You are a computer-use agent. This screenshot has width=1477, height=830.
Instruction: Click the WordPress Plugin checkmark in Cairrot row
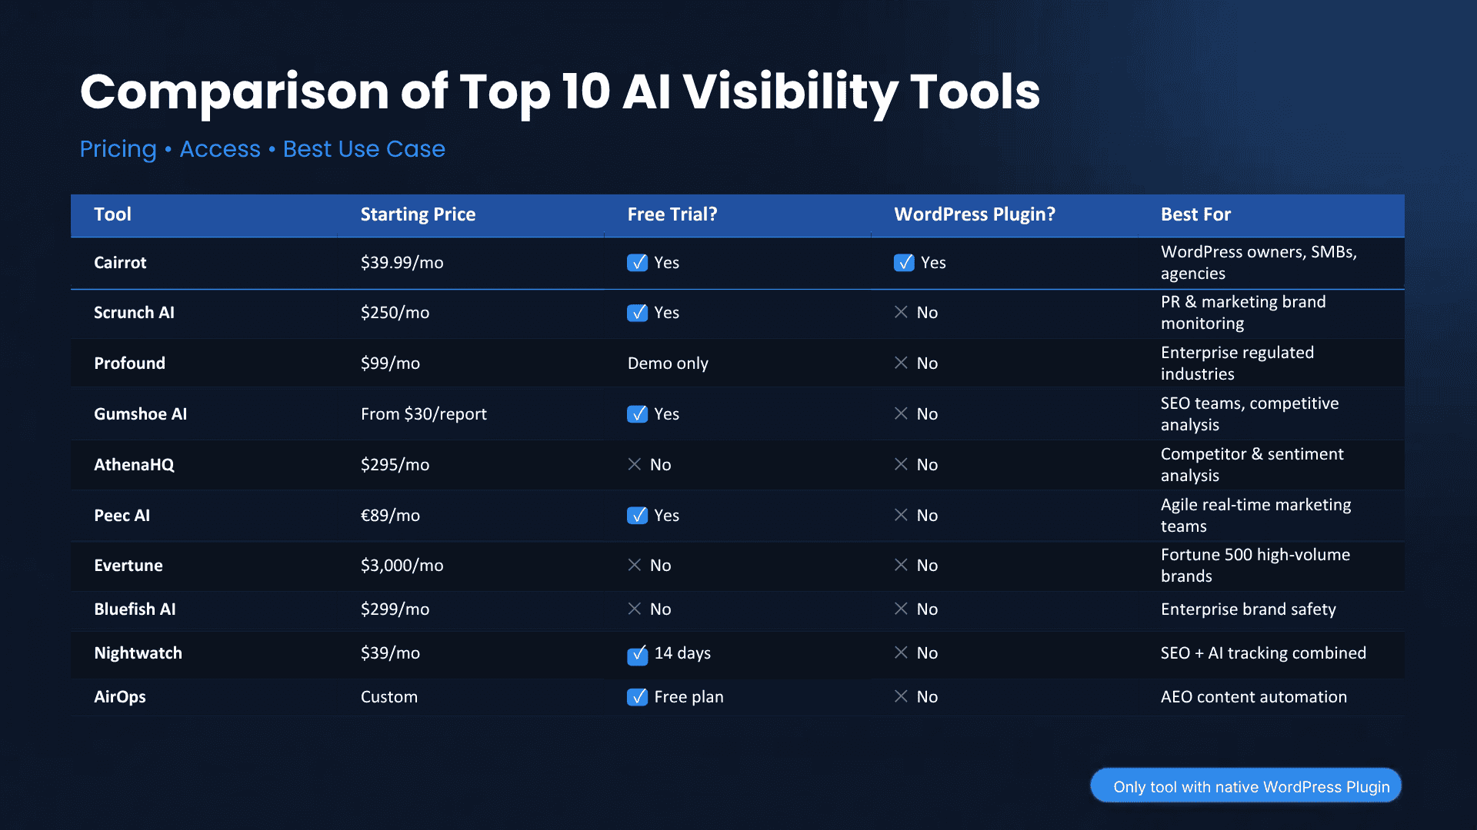click(x=904, y=263)
